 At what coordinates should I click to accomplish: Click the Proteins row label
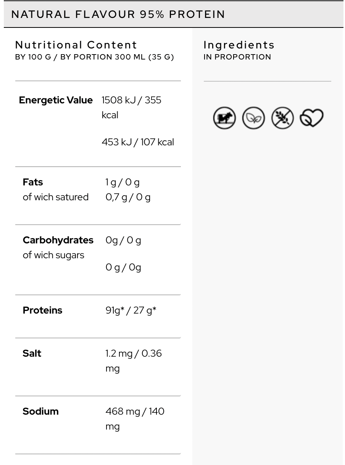pyautogui.click(x=42, y=311)
